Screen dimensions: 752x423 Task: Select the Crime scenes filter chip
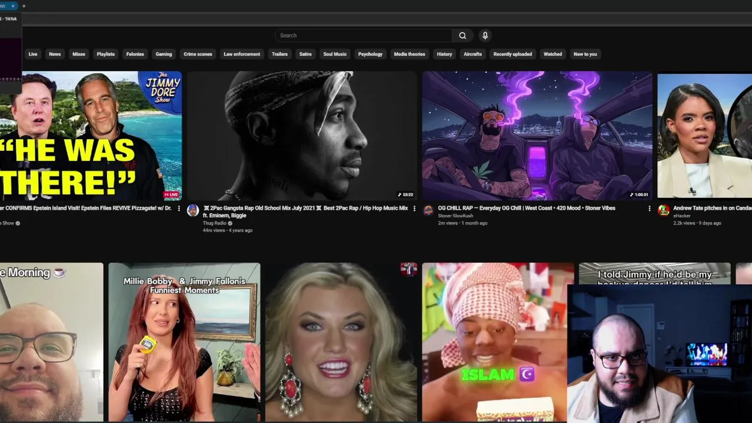(x=198, y=54)
